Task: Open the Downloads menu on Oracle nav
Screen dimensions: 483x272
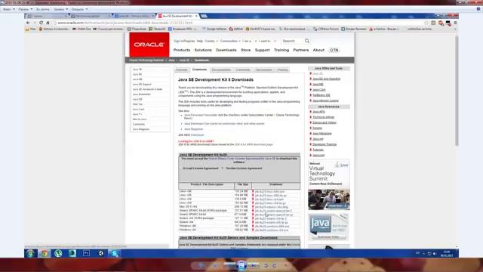Action: [226, 50]
